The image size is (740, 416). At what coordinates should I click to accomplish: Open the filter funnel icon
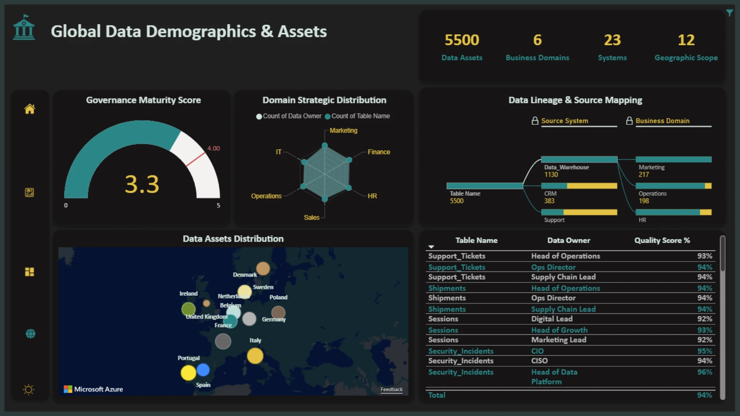click(x=730, y=13)
